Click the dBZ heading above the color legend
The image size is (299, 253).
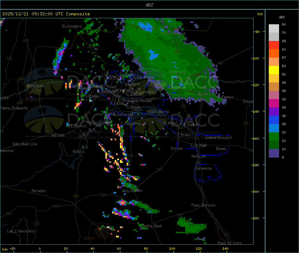282,17
